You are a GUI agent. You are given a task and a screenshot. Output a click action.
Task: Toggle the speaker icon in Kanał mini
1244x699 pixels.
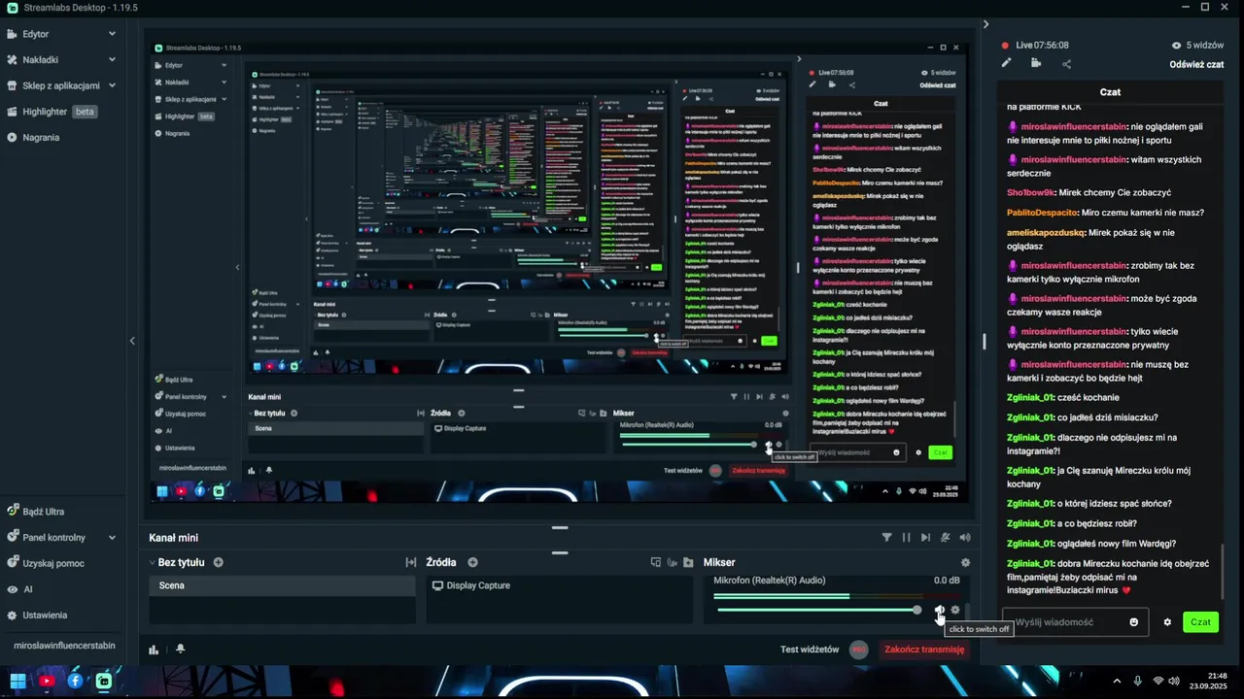pos(964,537)
